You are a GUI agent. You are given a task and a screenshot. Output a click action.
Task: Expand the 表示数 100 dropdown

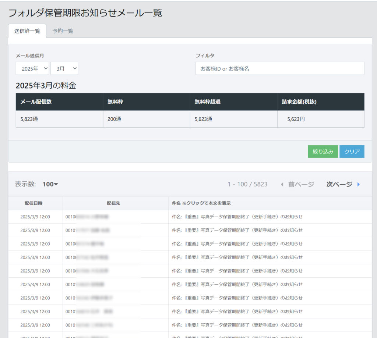tap(50, 184)
